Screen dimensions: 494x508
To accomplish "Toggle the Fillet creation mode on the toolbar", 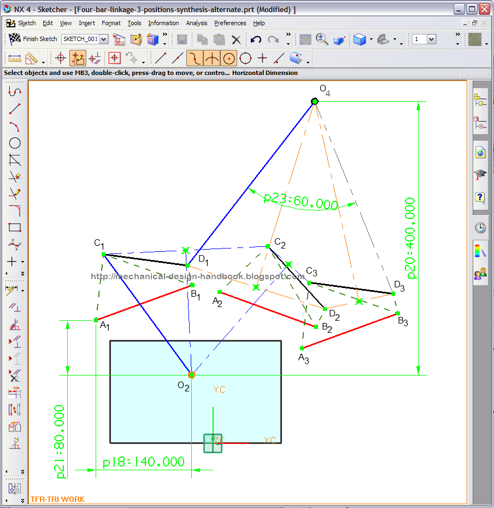I will [194, 58].
